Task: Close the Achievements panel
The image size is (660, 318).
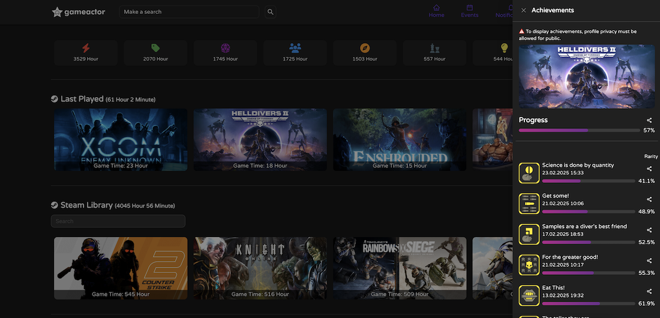Action: click(524, 10)
